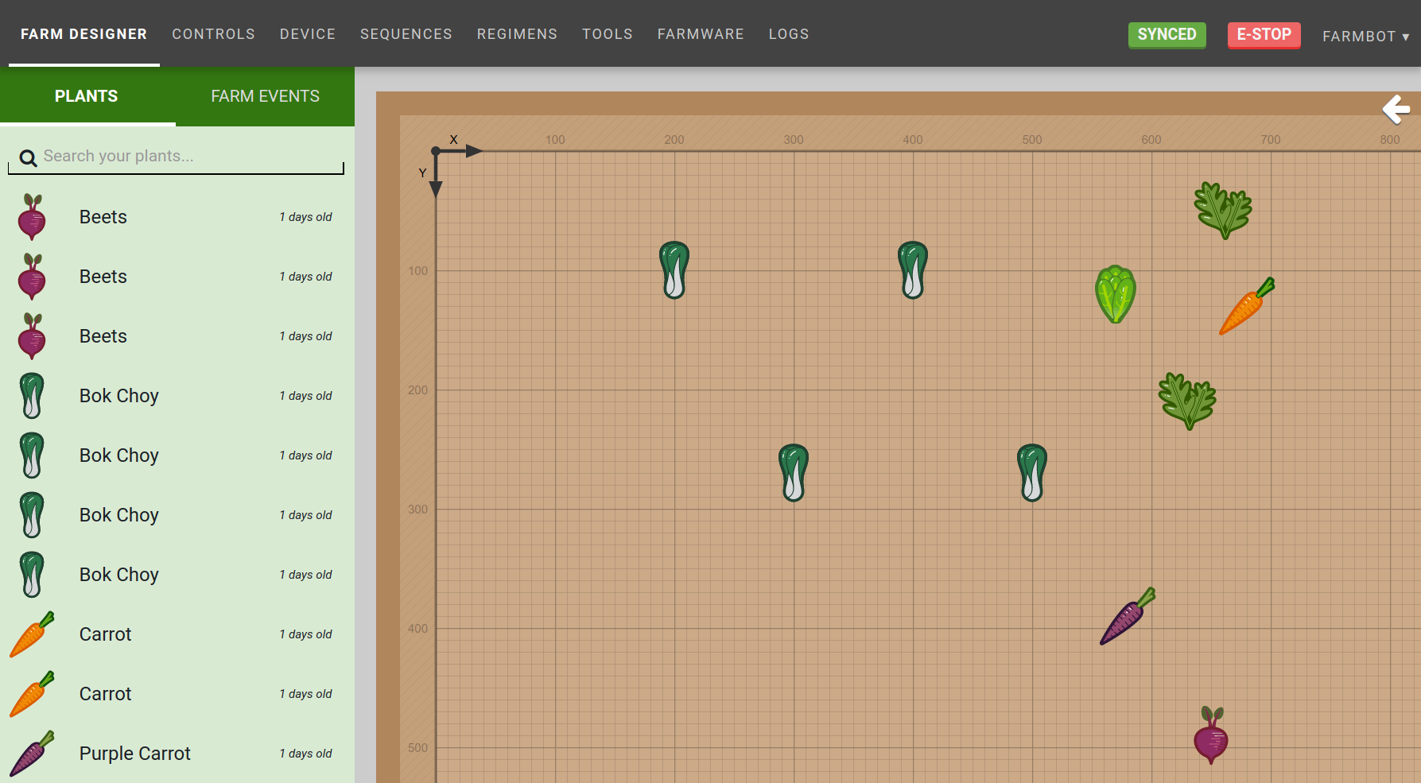Select the purple carrot icon in the sidebar

(x=32, y=753)
